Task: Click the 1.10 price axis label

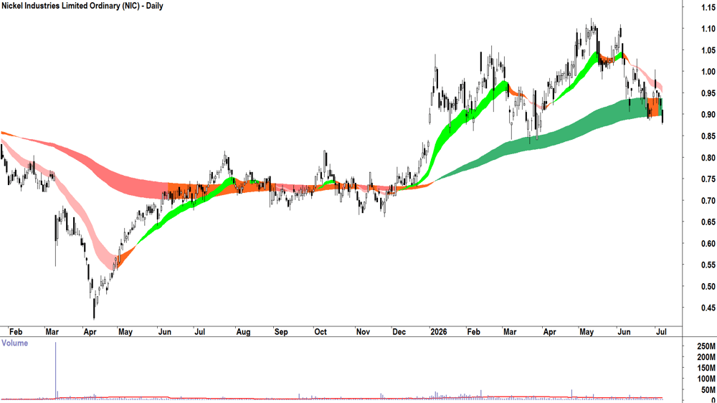Action: (x=708, y=29)
